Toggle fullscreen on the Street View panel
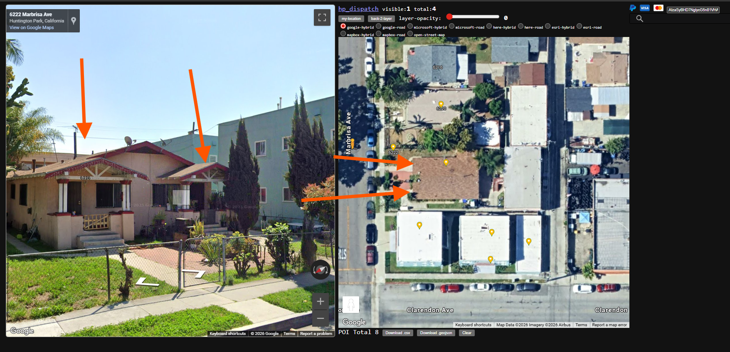 pos(322,17)
